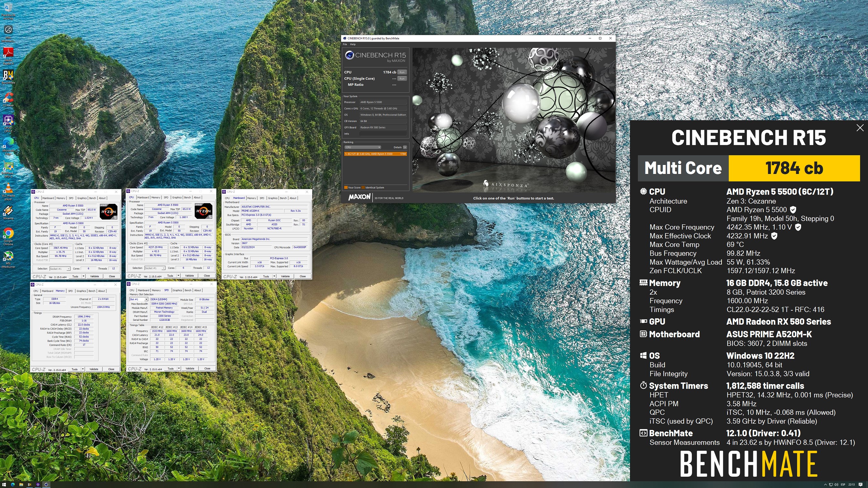This screenshot has width=868, height=488.
Task: Switch to CPU tab in CPU-Z Mainboard window
Action: pyautogui.click(x=227, y=198)
